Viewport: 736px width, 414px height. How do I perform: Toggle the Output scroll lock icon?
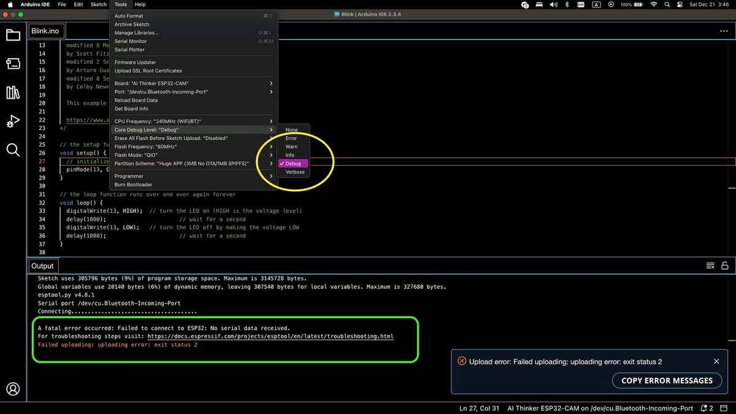click(724, 266)
